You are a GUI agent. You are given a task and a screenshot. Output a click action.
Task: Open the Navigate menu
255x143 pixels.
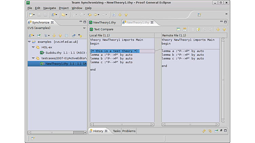point(50,8)
